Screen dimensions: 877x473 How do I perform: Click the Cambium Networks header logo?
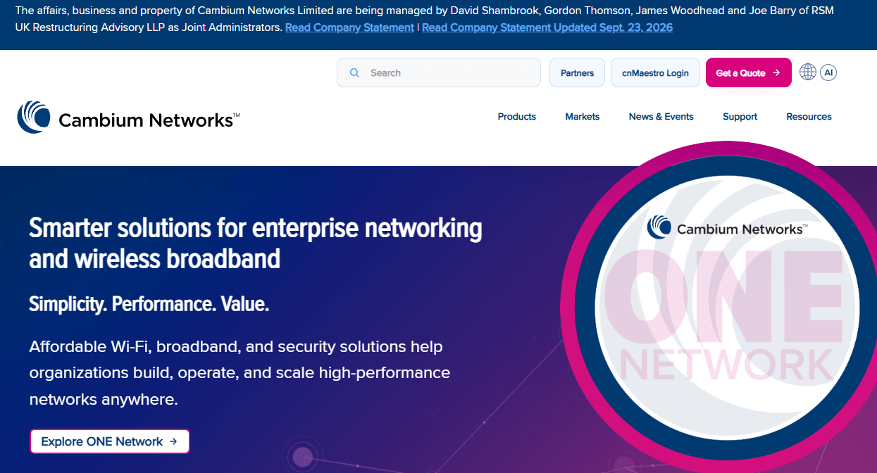pos(128,118)
